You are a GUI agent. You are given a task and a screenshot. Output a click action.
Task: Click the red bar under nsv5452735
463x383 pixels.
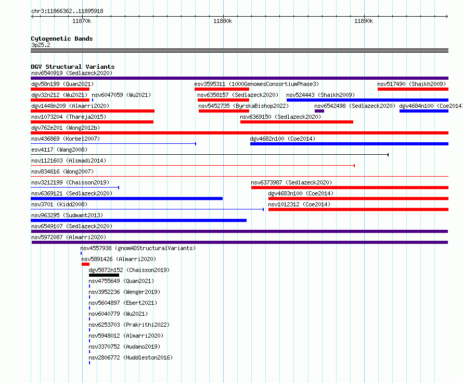coord(224,111)
